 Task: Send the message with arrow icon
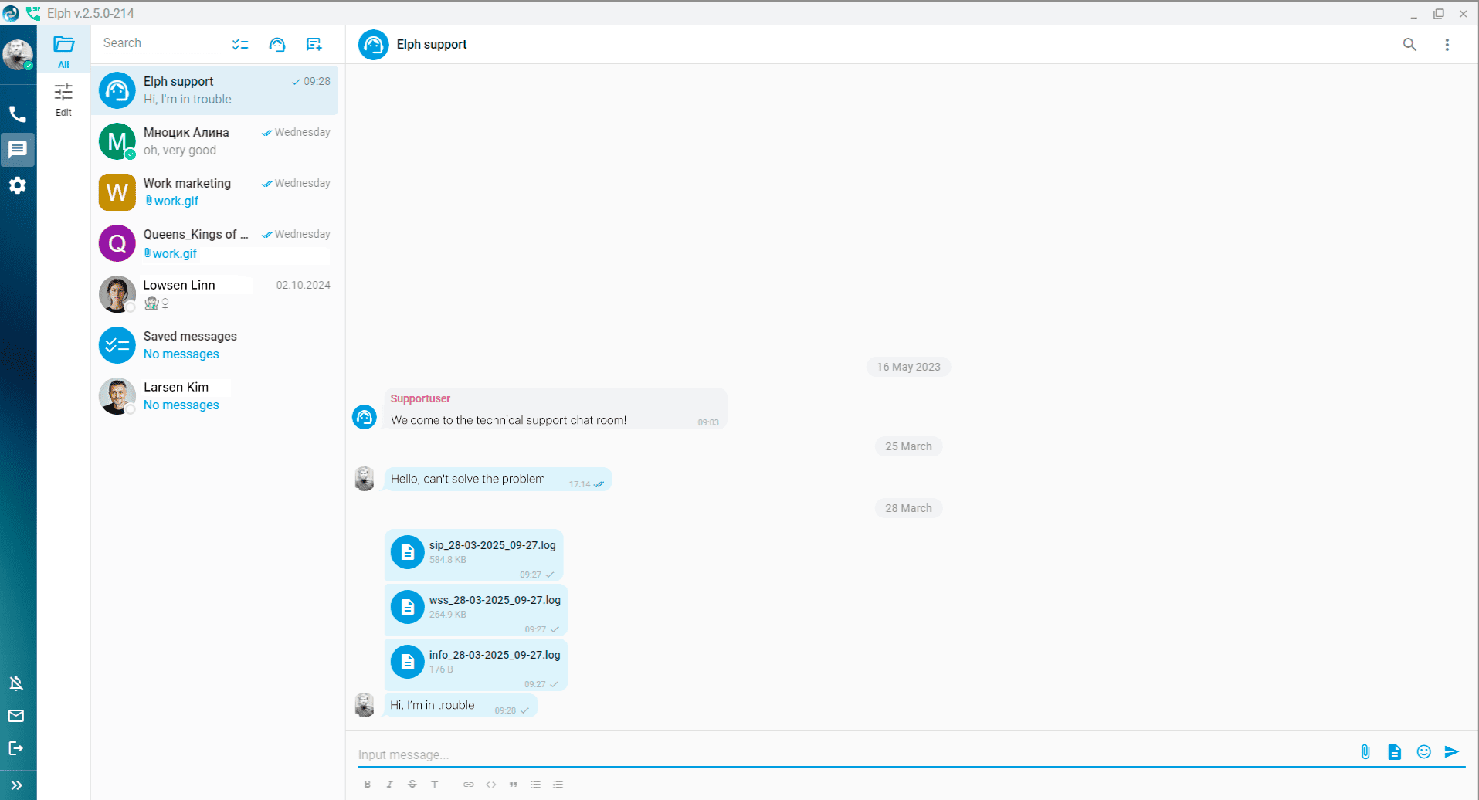1452,752
